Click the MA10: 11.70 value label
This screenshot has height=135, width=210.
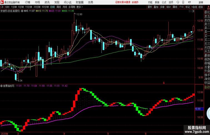42,11
